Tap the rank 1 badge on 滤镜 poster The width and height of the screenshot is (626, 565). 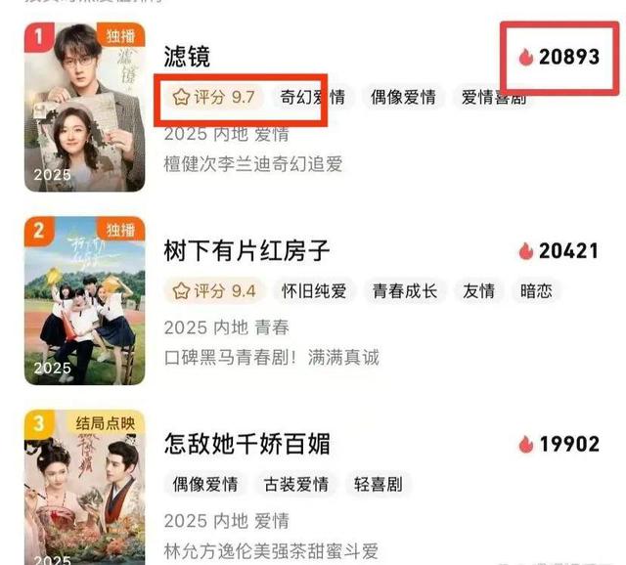click(x=39, y=37)
